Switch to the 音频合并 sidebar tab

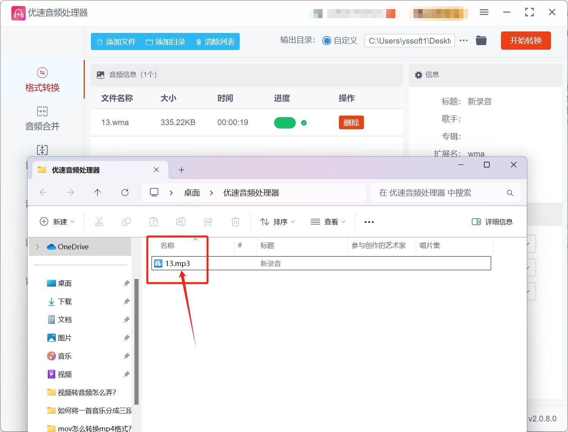click(42, 119)
